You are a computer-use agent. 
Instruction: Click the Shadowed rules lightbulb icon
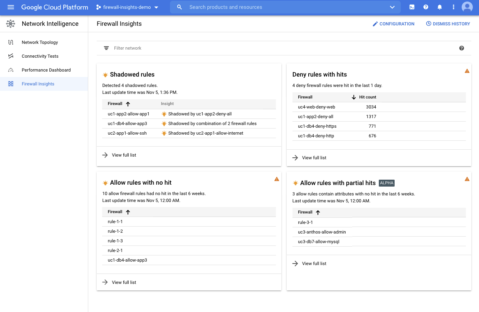coord(105,75)
